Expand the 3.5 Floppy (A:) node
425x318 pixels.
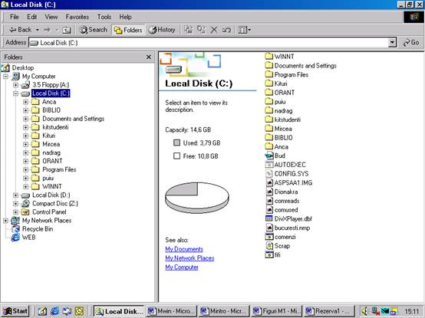coord(15,85)
